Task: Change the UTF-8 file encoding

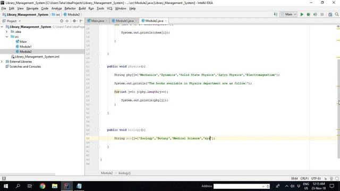Action: 316,178
